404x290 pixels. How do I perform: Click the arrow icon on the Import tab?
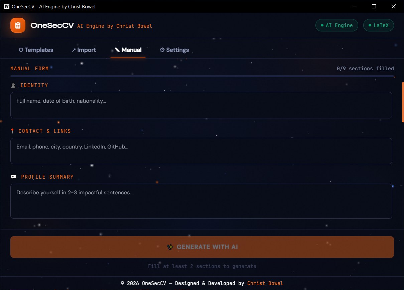74,50
